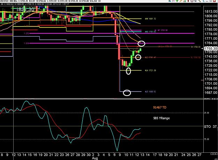This screenshot has width=218, height=160.
Task: Click the 480 Min interval label
Action: click(x=14, y=1)
